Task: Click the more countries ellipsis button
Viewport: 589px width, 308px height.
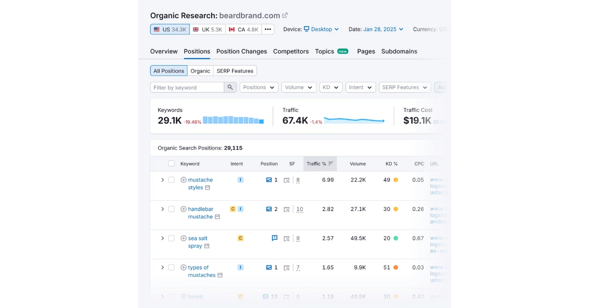Action: click(x=268, y=29)
